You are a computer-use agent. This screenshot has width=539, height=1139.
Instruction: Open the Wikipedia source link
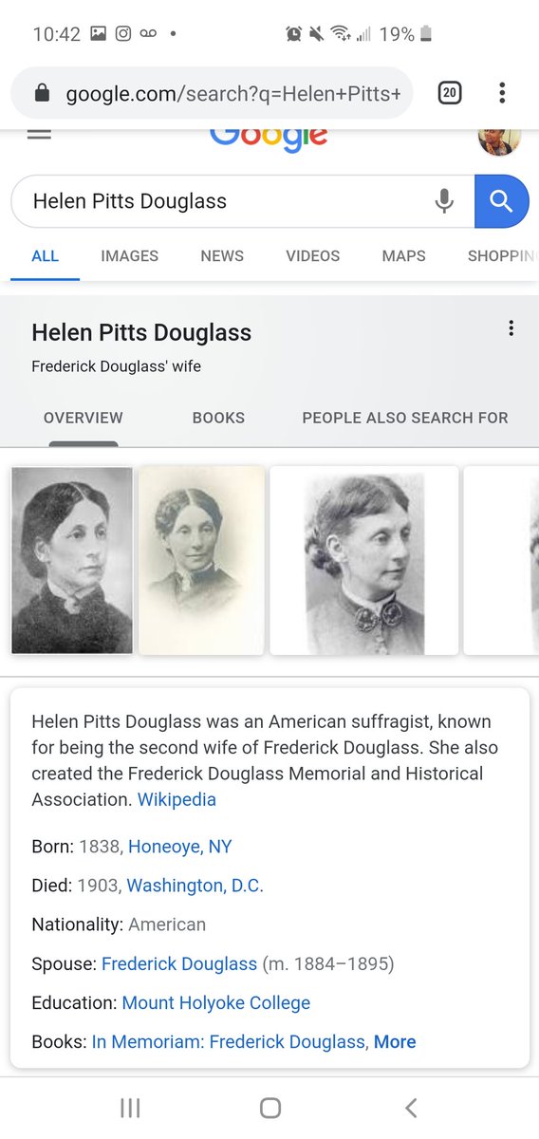177,799
